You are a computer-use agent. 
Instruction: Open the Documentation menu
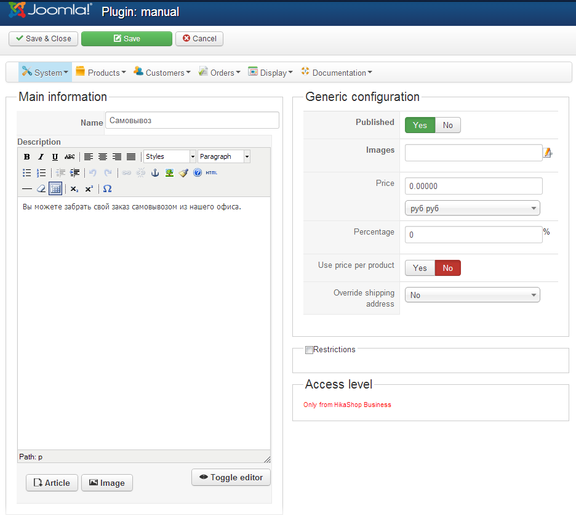tap(337, 73)
